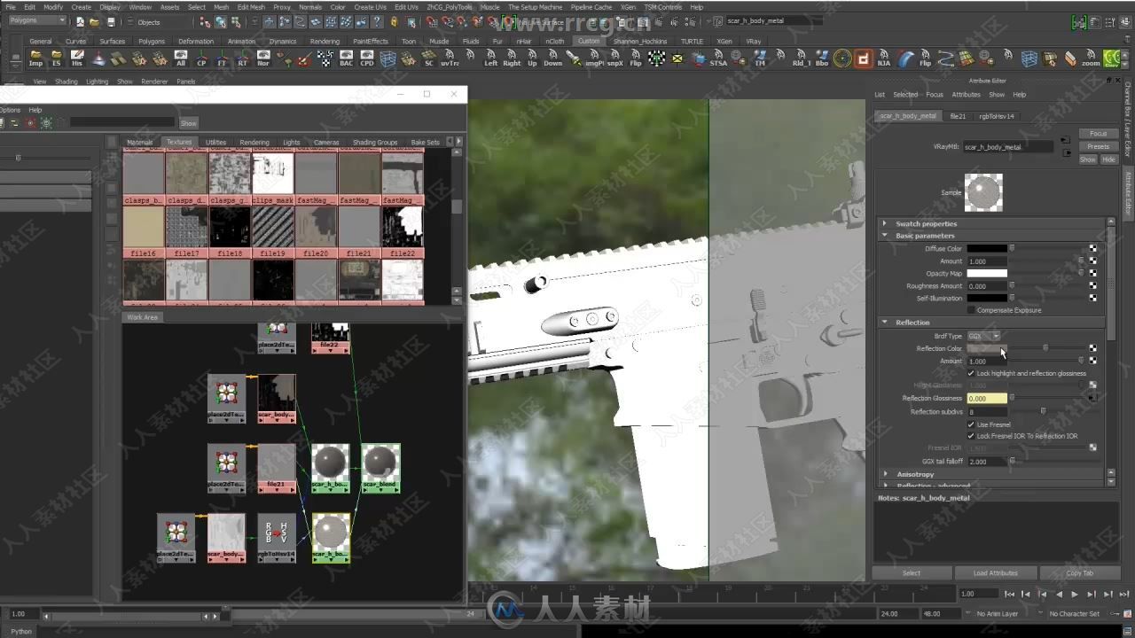Click the BAC shelf icon

pos(346,58)
